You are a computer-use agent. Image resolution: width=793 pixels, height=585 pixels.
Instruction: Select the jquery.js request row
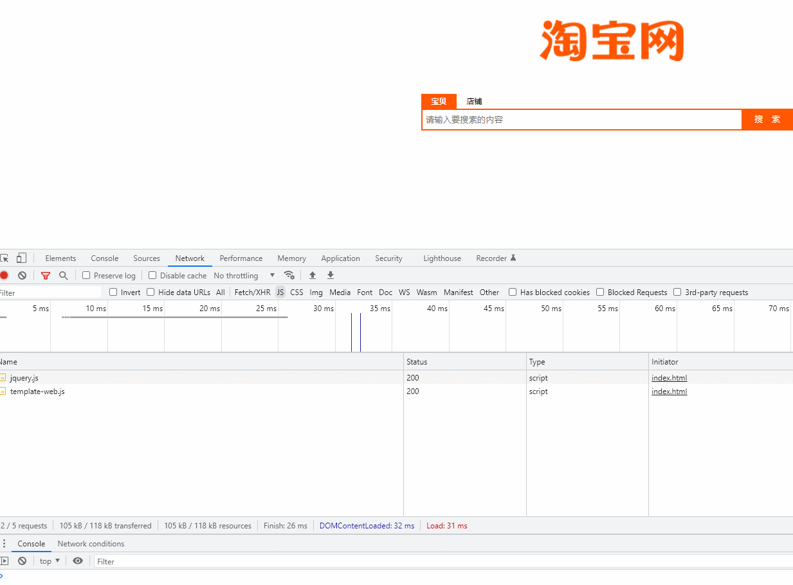396,378
